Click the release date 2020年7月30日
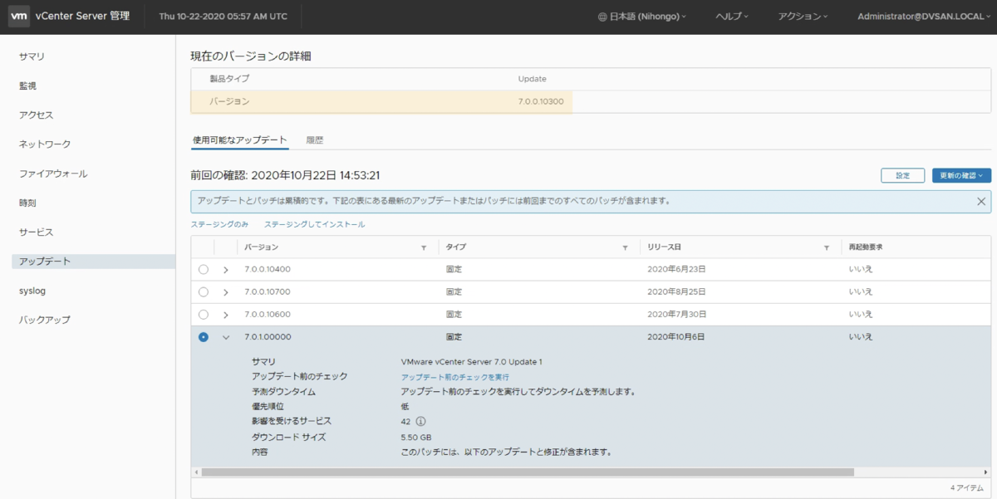Image resolution: width=997 pixels, height=499 pixels. pos(675,315)
